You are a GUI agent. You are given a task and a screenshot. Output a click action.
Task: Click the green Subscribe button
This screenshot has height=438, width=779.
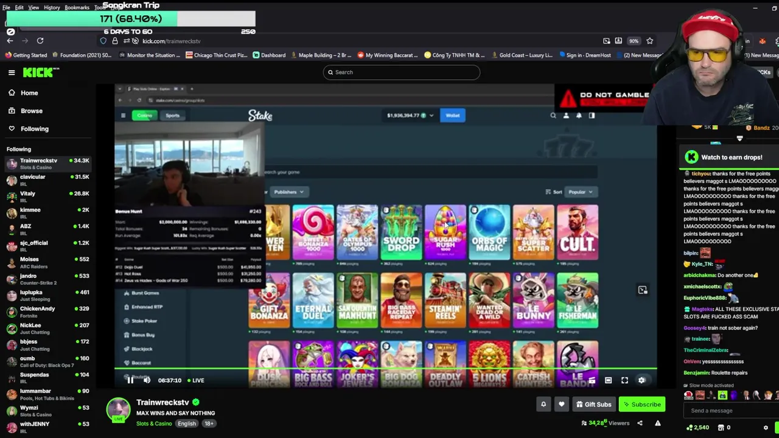[641, 404]
